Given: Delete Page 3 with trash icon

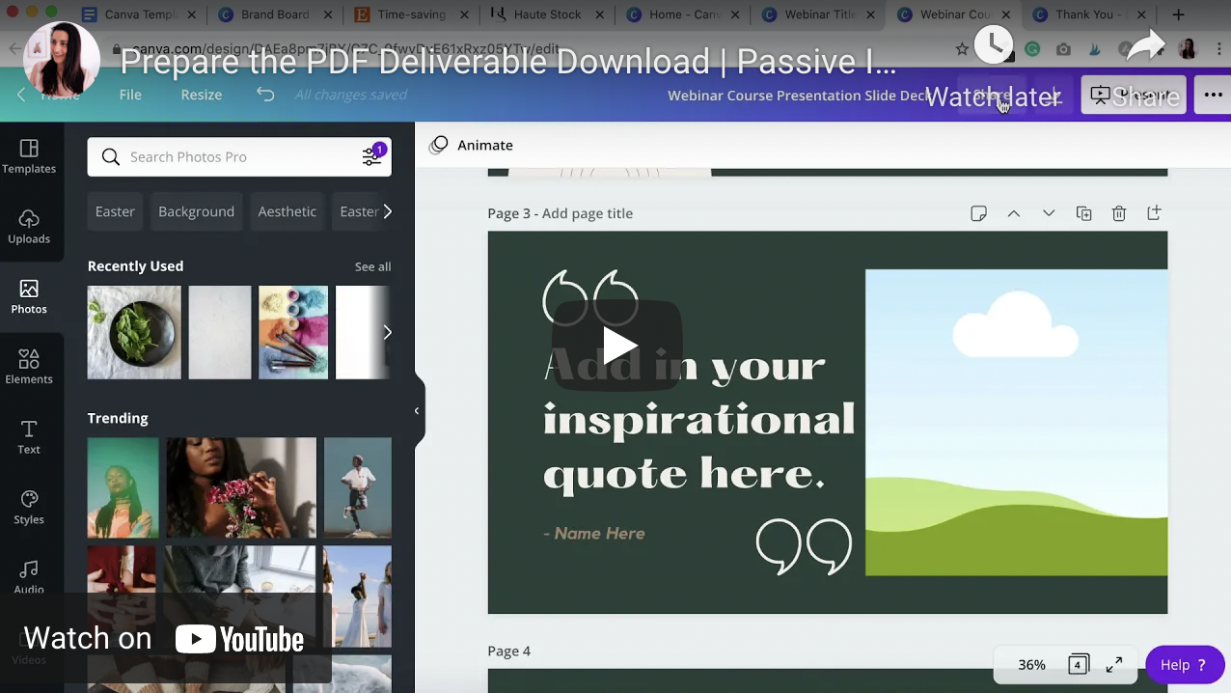Looking at the screenshot, I should [x=1119, y=213].
